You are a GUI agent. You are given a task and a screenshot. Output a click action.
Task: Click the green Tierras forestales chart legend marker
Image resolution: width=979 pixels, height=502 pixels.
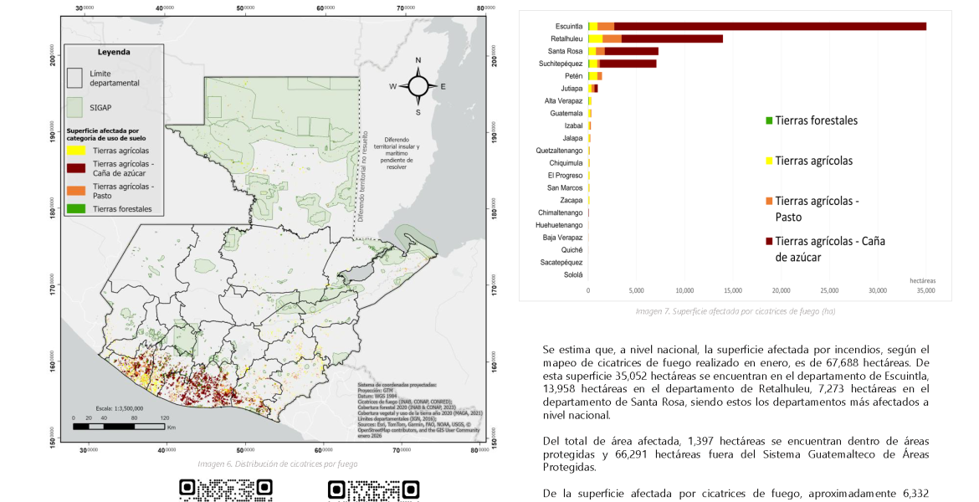pyautogui.click(x=768, y=120)
